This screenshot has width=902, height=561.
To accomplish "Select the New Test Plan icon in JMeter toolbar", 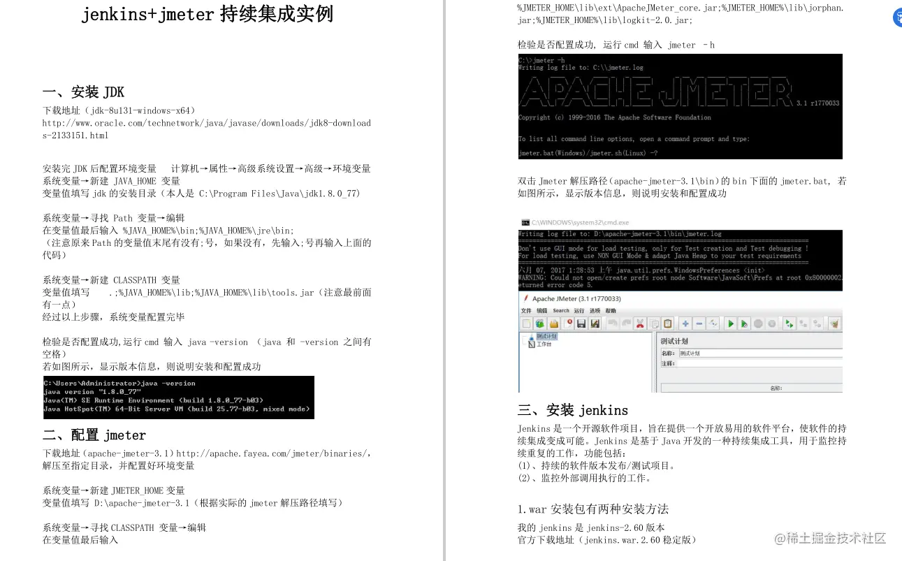I will pos(526,323).
